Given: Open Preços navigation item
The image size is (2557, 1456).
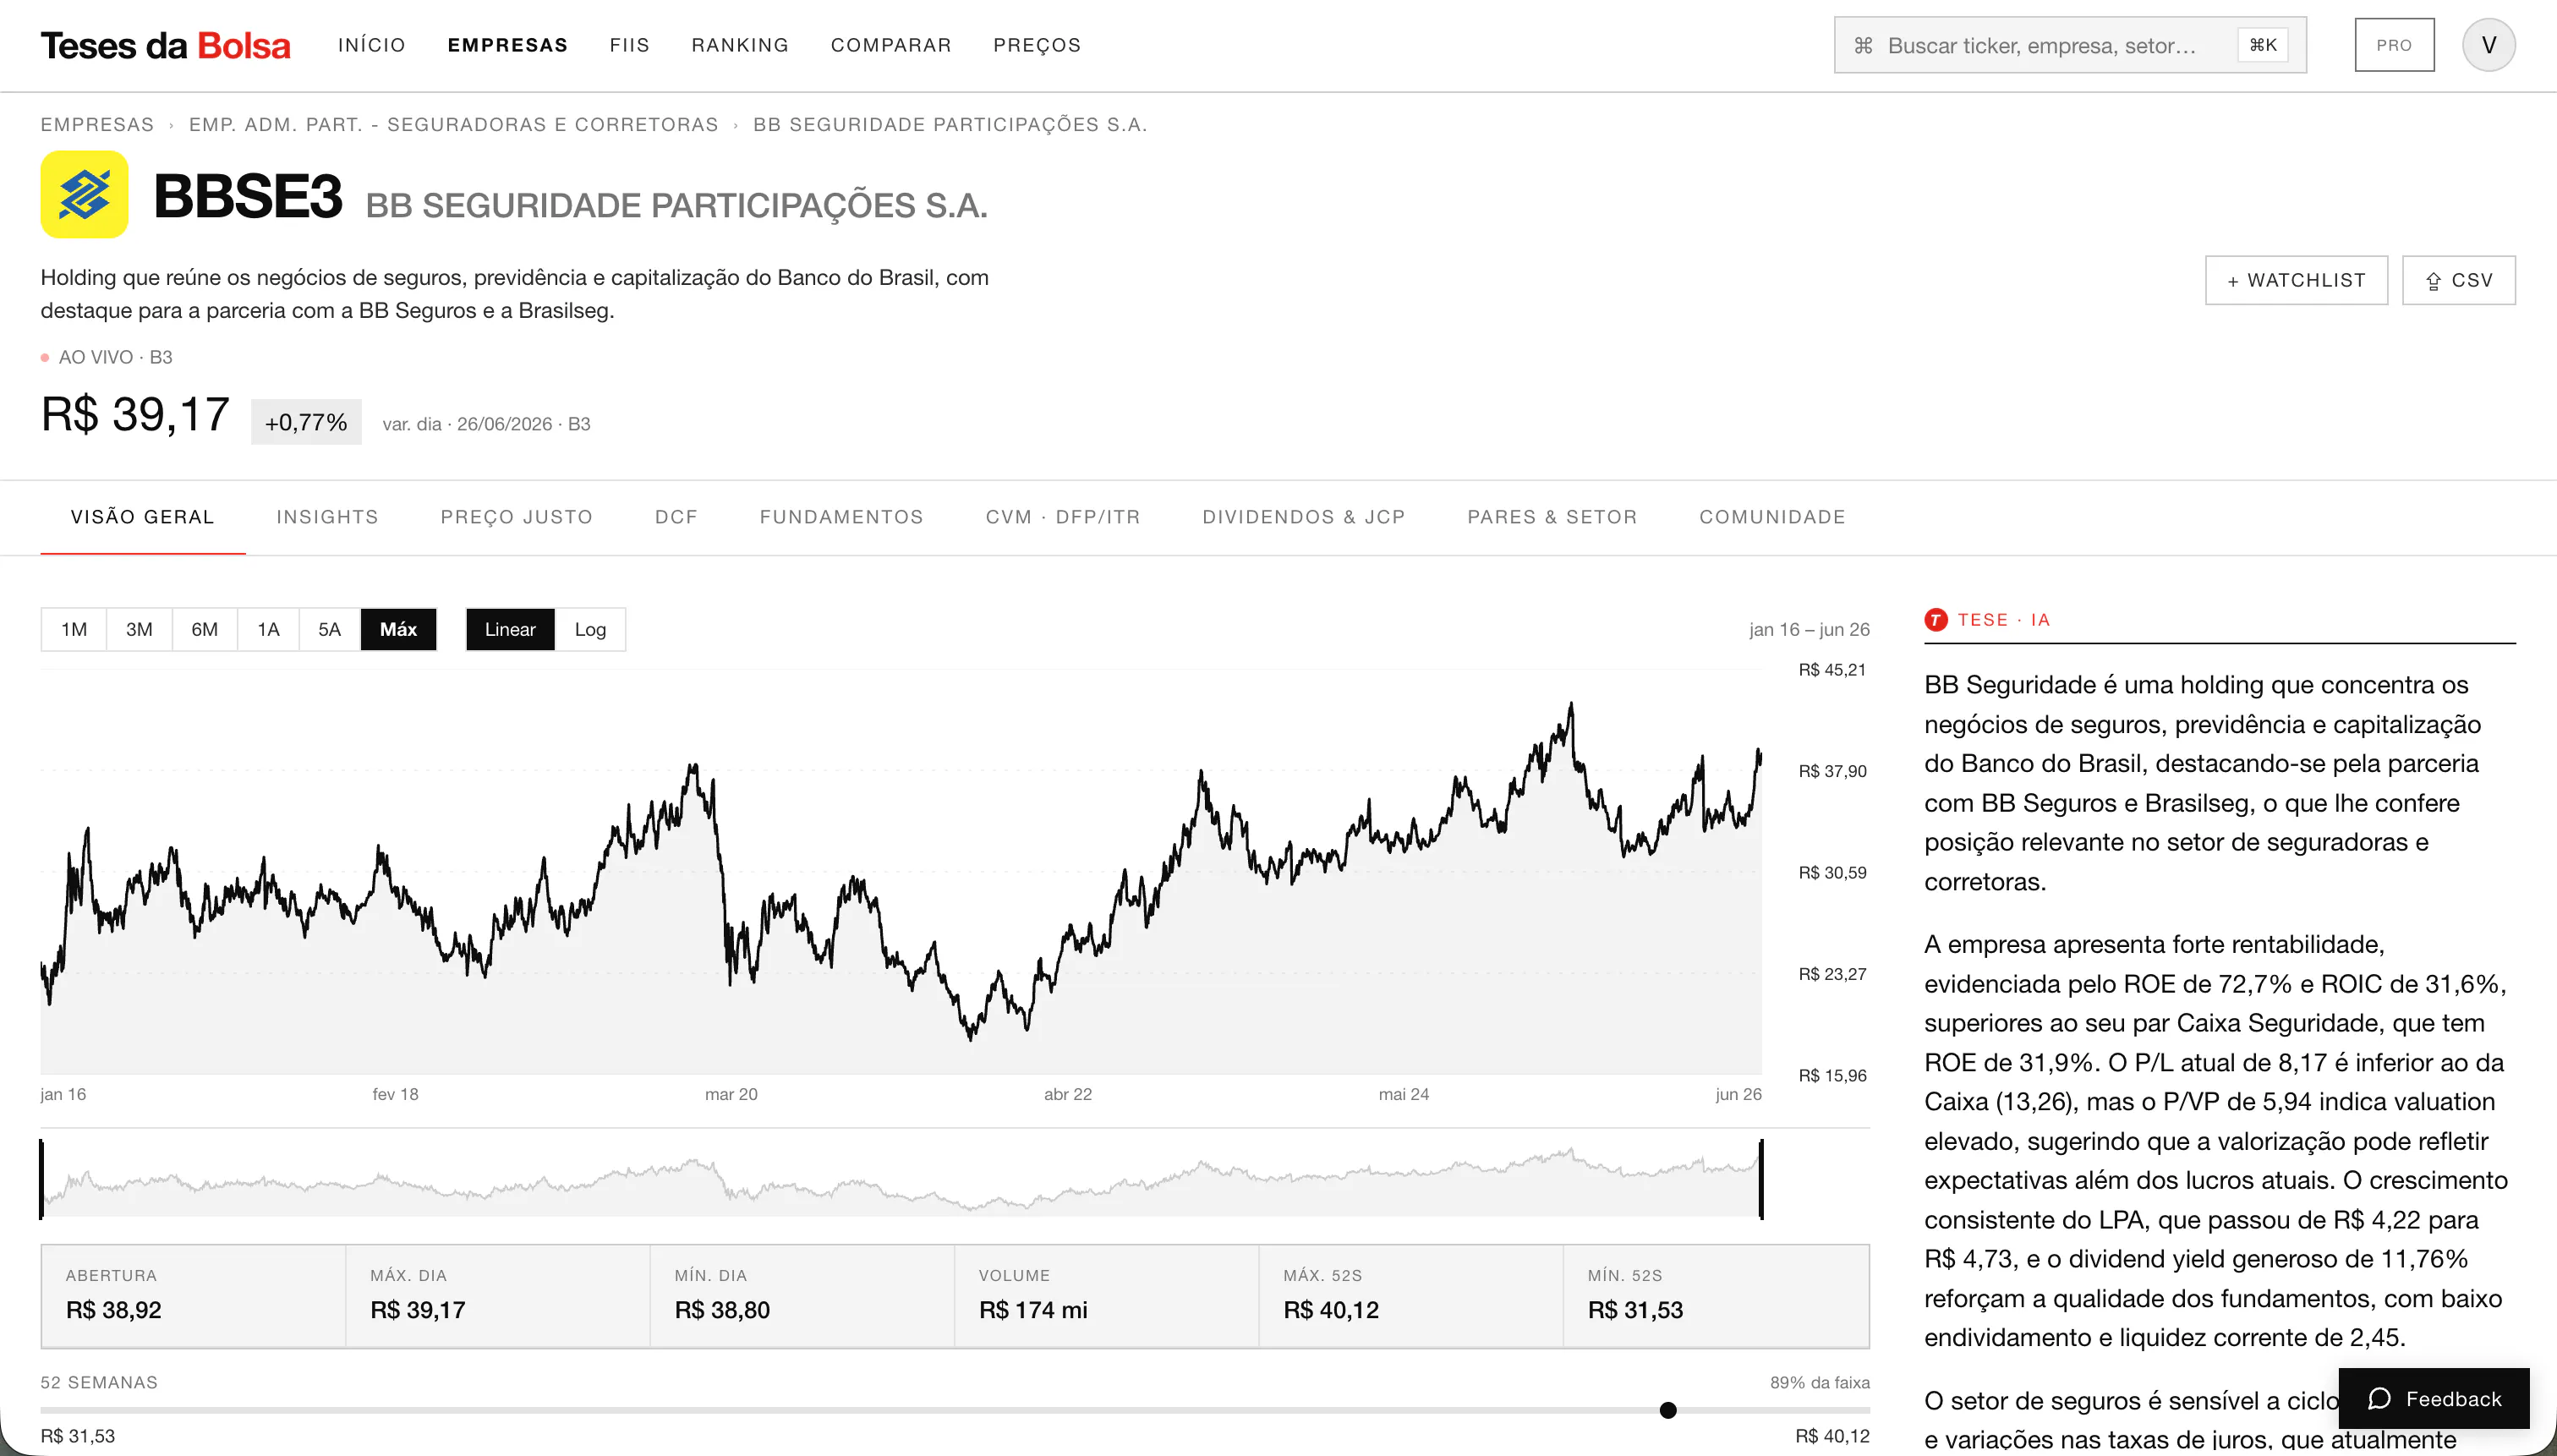Looking at the screenshot, I should pos(1037,45).
